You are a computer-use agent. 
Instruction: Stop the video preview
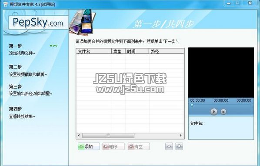click(223, 112)
